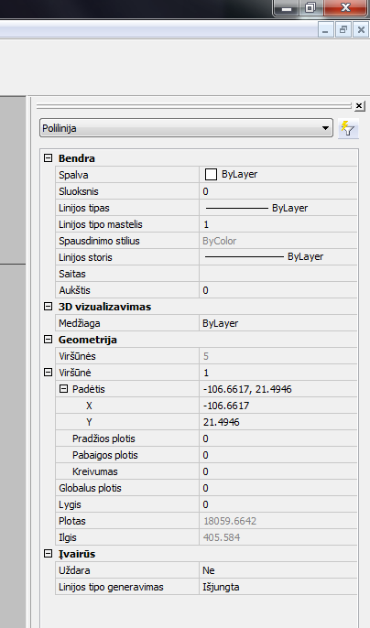Collapse the 3D vizualizavimas section

coord(49,307)
